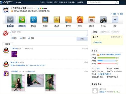Click the green 人气值 progress bar
Screen dimensions: 126x94
pyautogui.click(x=107, y=58)
